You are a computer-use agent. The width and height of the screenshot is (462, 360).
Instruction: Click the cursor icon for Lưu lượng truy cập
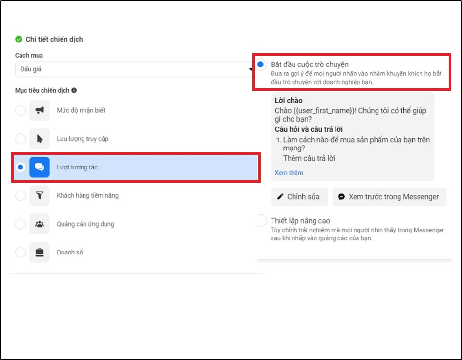(x=40, y=139)
